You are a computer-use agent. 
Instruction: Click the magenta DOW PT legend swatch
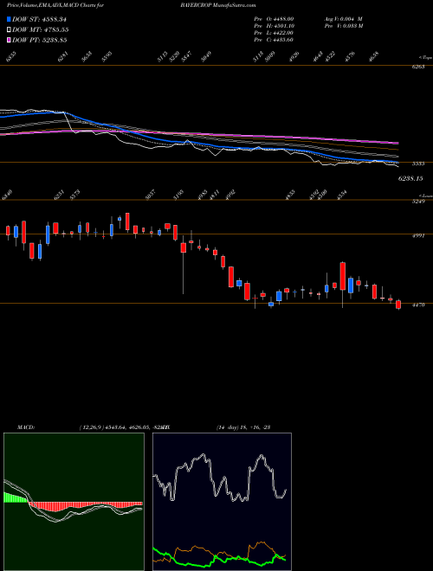tap(9, 40)
